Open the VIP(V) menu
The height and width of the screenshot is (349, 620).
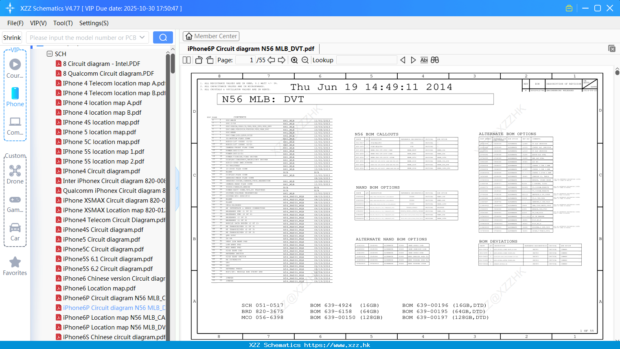[x=38, y=23]
